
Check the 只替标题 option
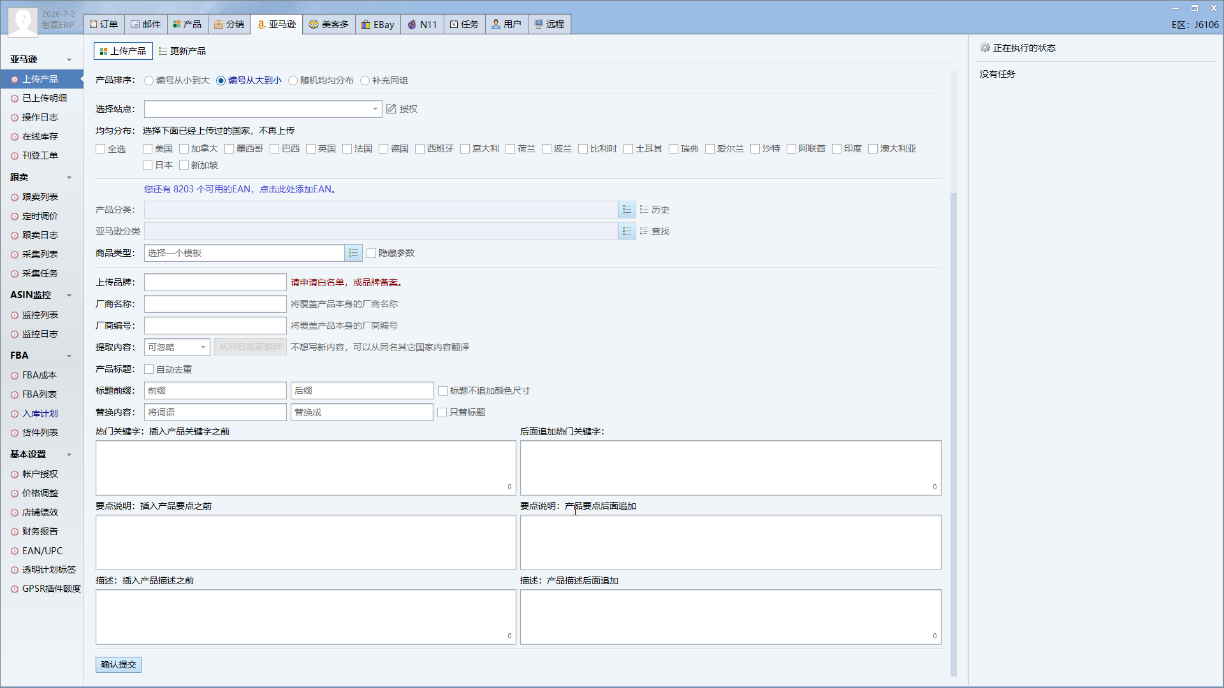(x=442, y=413)
